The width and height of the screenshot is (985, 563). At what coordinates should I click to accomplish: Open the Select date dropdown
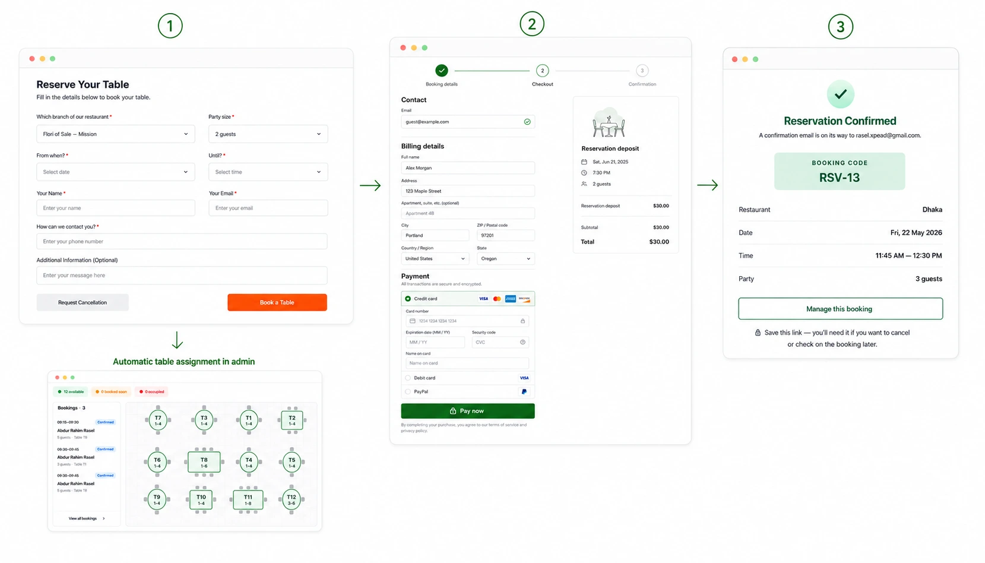click(115, 172)
